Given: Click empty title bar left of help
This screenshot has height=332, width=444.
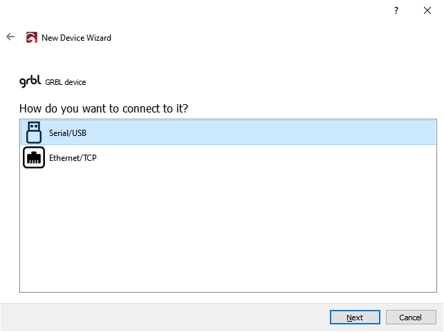Looking at the screenshot, I should click(207, 10).
